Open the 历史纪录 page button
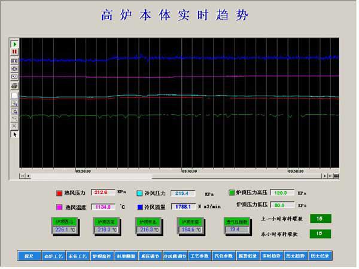 tap(320, 256)
